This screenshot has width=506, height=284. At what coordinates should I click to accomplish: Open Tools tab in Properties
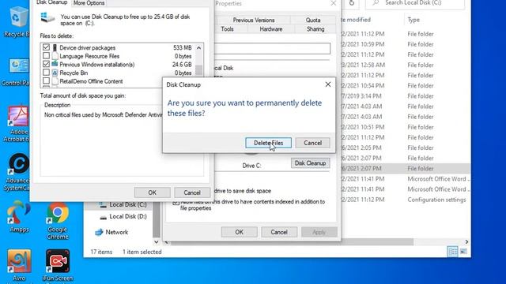tap(227, 29)
